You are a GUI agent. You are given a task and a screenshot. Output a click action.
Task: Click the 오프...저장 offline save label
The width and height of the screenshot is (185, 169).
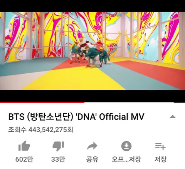click(x=126, y=159)
